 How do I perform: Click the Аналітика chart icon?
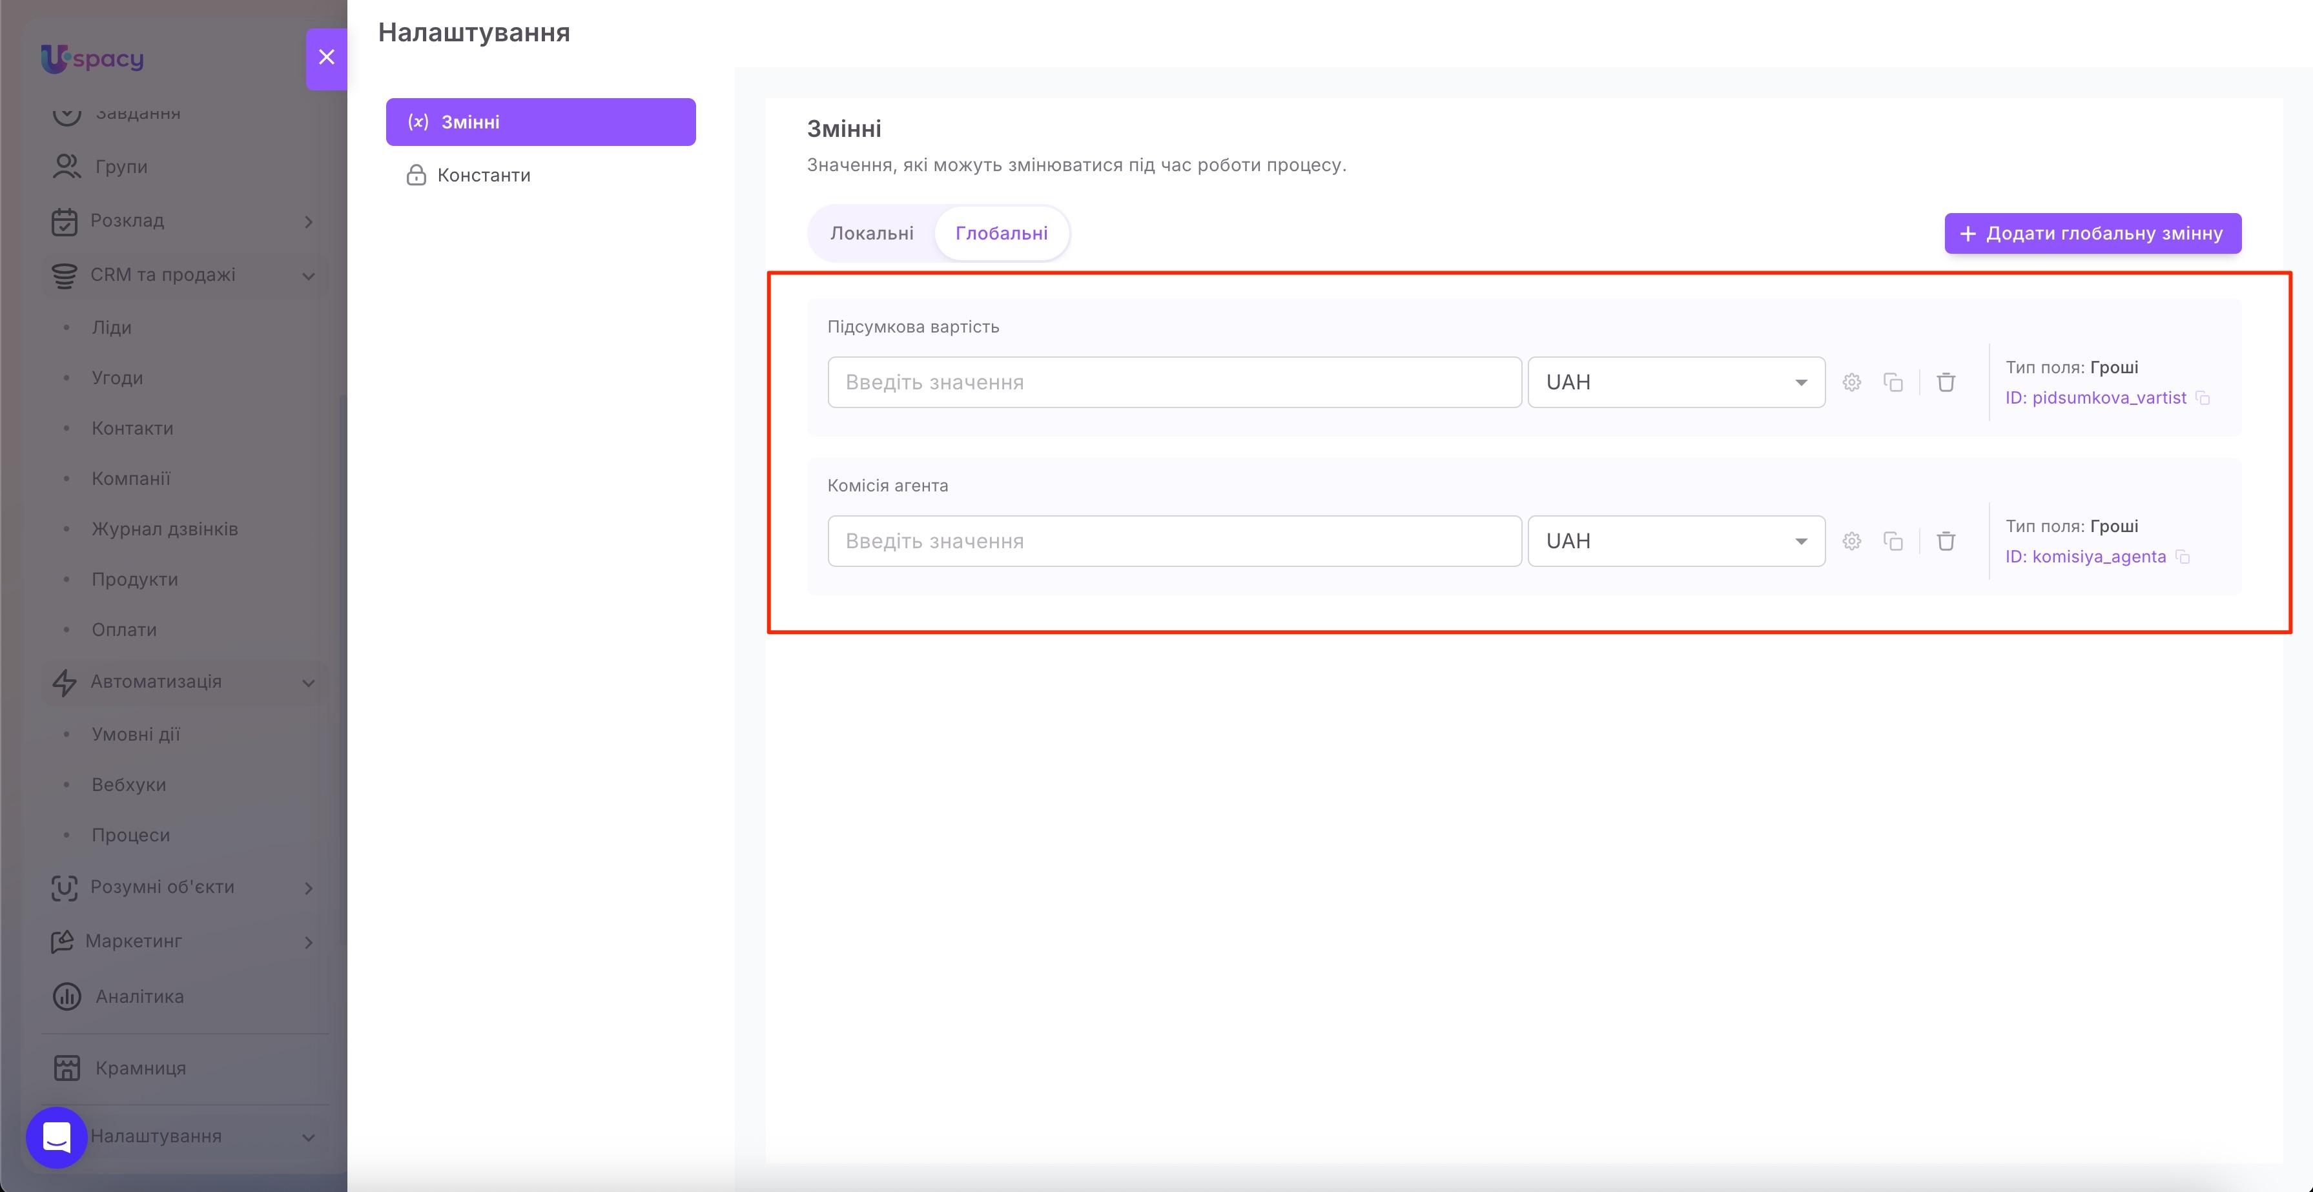67,996
